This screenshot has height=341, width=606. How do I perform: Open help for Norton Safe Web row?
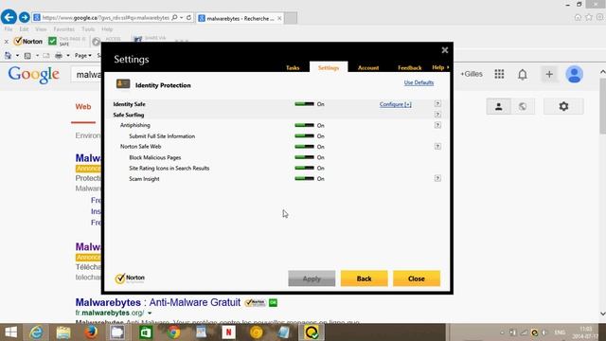(437, 146)
